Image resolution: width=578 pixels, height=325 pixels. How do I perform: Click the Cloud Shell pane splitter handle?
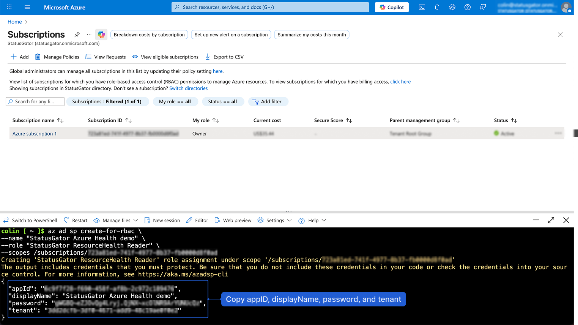tap(289, 211)
